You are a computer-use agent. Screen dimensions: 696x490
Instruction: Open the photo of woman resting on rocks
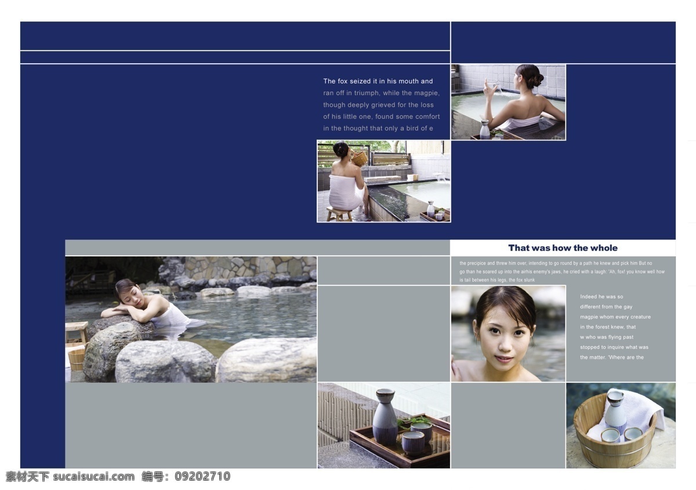click(191, 320)
